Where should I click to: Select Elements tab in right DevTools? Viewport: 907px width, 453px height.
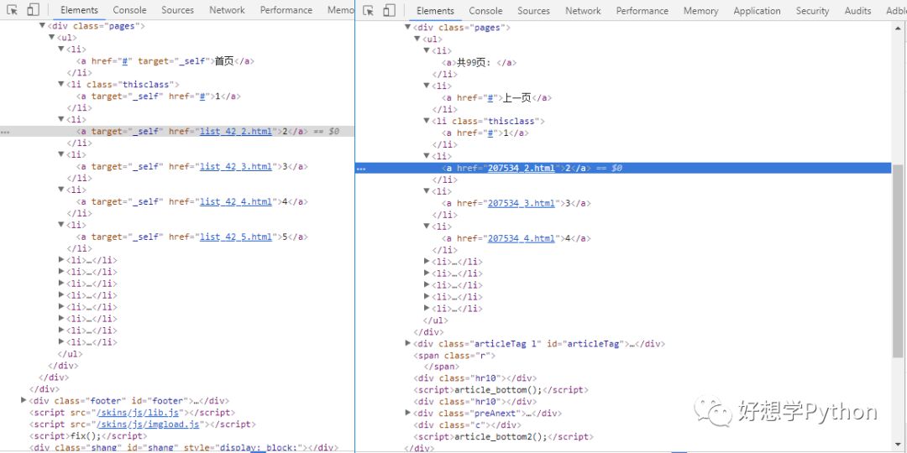[x=435, y=10]
